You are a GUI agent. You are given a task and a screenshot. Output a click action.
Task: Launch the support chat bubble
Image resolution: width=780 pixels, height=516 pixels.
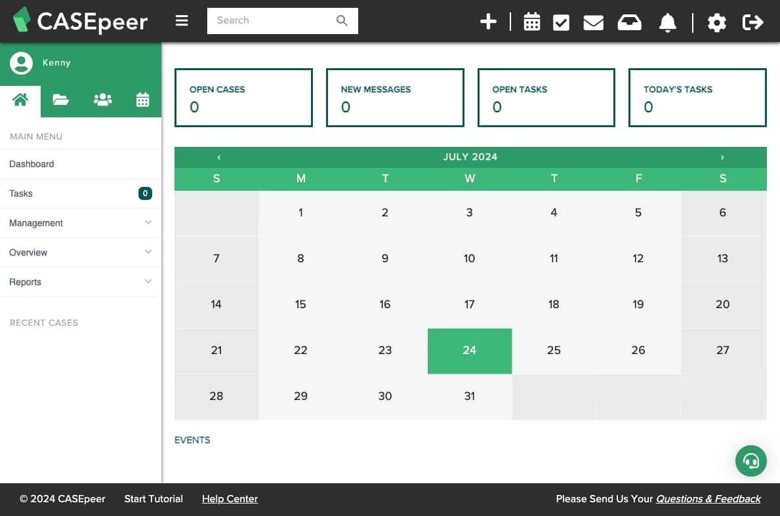tap(750, 461)
